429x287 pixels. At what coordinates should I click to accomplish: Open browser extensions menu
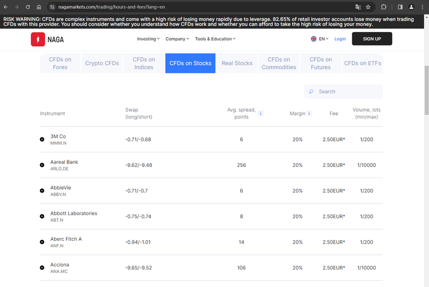[383, 7]
